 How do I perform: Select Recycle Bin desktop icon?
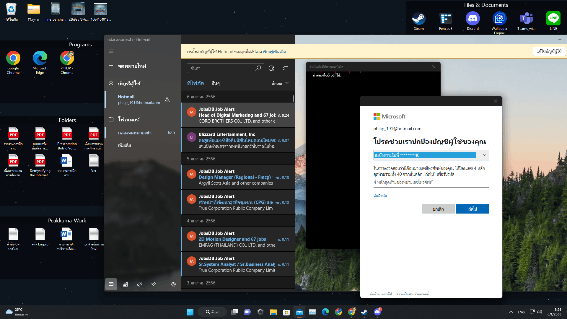click(11, 12)
